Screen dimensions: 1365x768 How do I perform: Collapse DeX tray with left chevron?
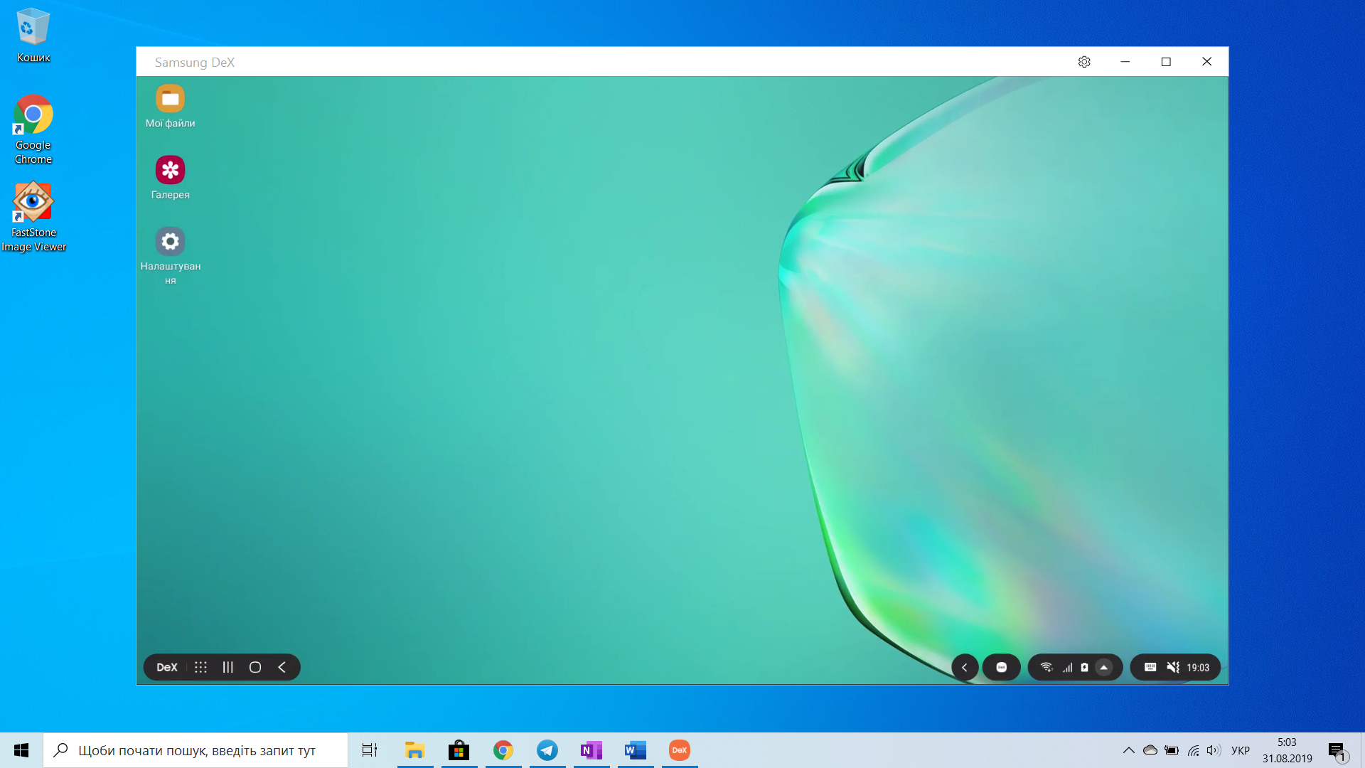(965, 667)
